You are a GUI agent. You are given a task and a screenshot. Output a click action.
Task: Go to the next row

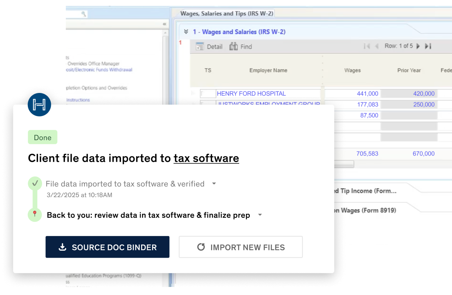418,46
